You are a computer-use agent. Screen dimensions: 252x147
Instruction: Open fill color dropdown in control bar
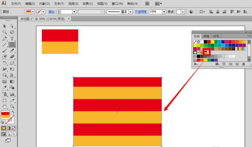tap(33, 12)
